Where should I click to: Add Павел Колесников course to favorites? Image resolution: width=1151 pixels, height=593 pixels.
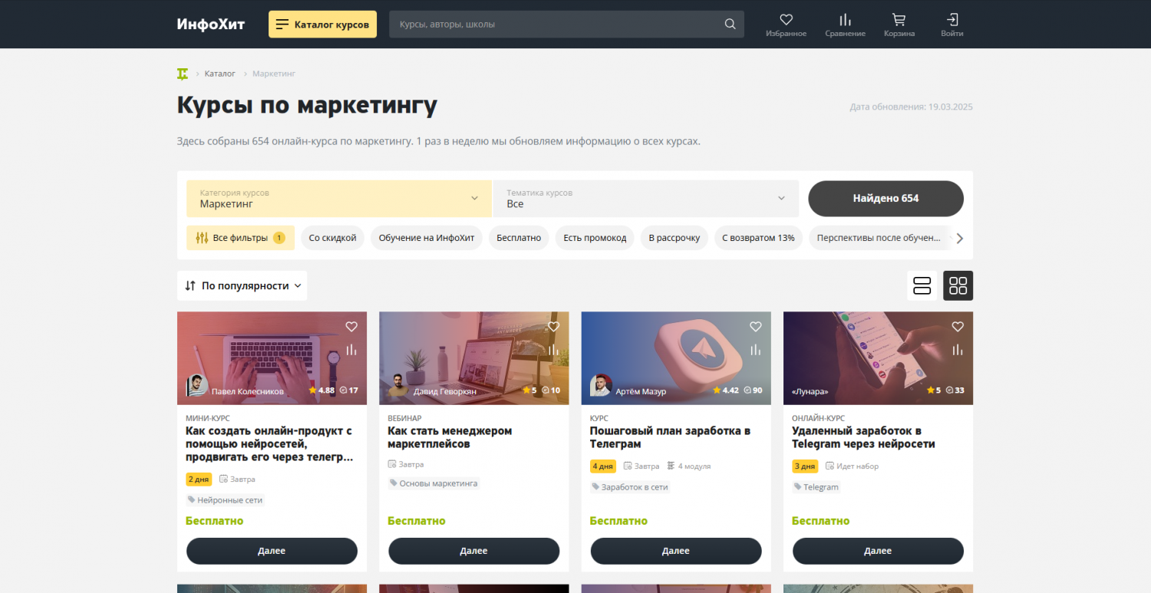coord(351,327)
